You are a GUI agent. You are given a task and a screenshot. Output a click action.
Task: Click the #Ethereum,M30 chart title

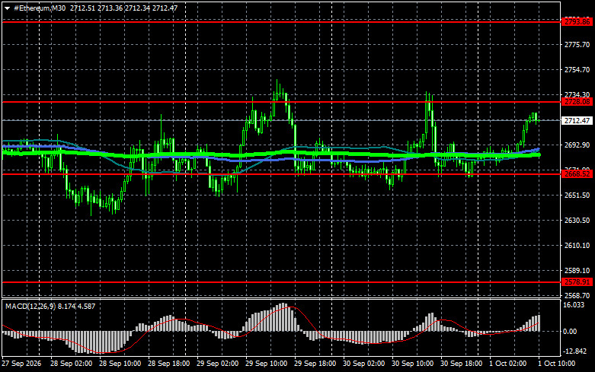tap(40, 8)
